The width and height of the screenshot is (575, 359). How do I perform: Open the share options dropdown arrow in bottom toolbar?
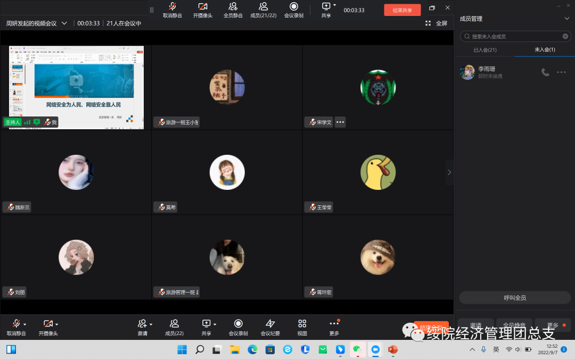click(215, 324)
